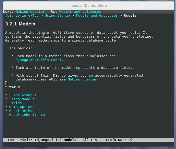Open the Using models menu entry
176x149 pixels.
(22, 99)
